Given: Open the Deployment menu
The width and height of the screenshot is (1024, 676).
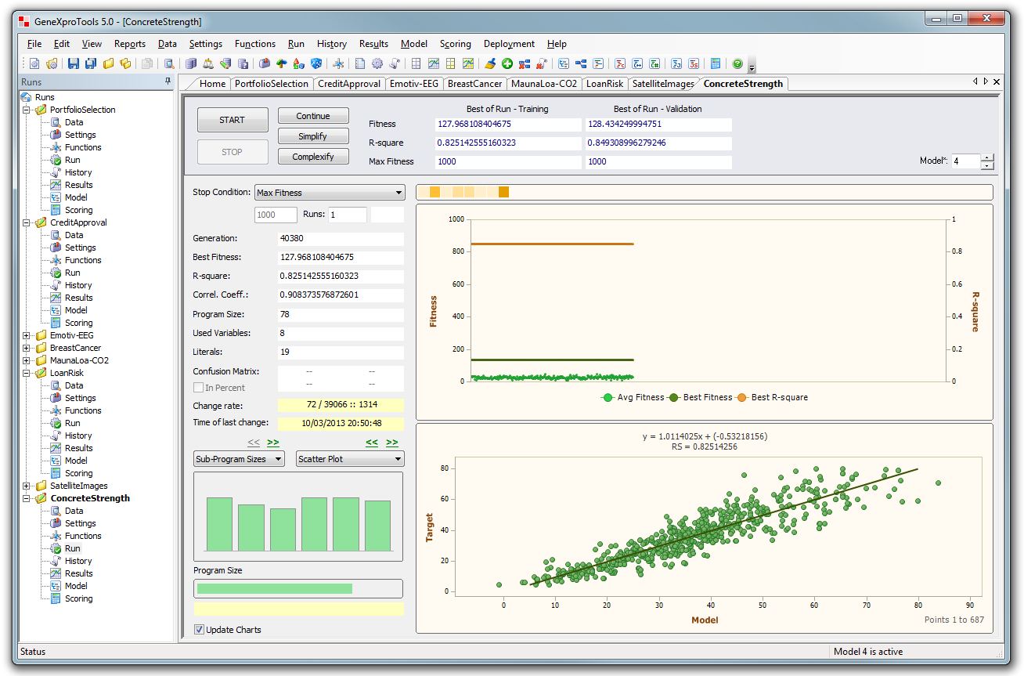Looking at the screenshot, I should [x=509, y=44].
